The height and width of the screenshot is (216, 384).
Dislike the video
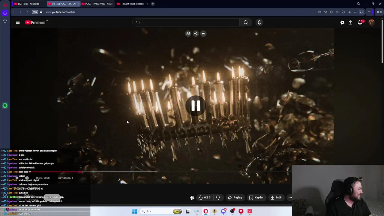(218, 197)
